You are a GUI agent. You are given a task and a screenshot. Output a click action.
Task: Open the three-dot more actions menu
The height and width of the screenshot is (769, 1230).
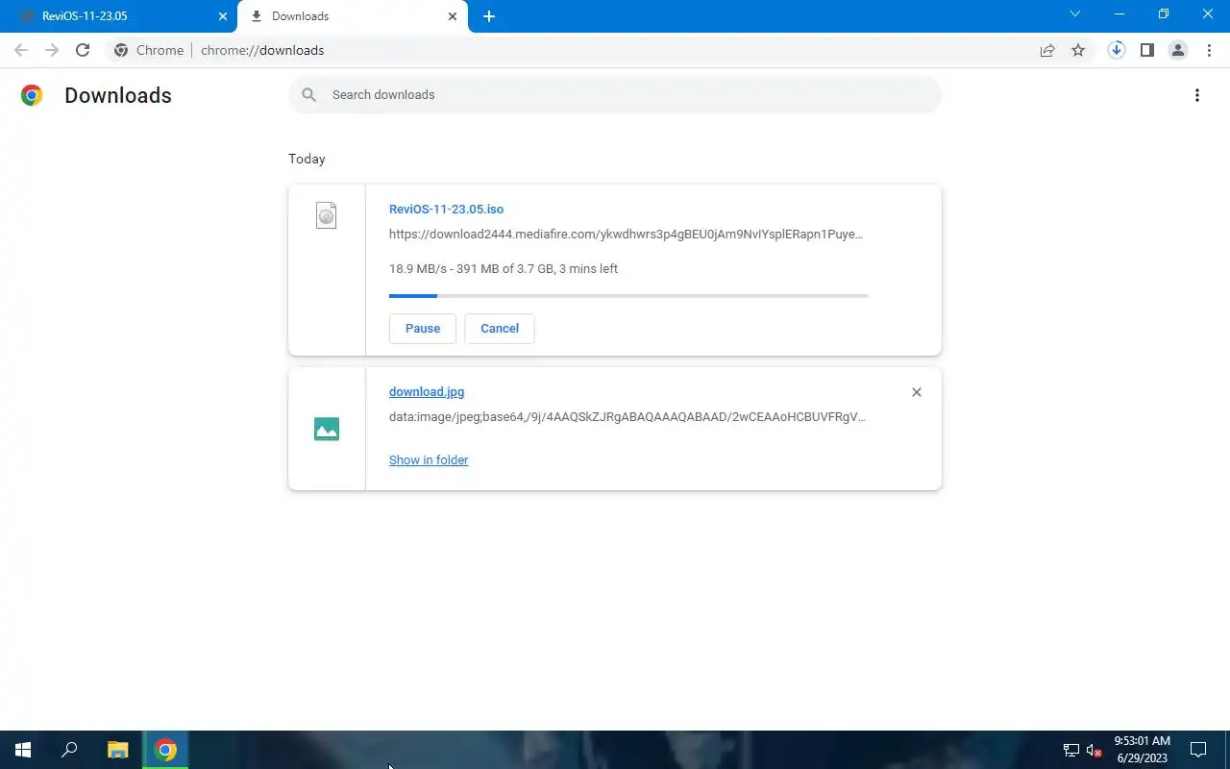1197,95
